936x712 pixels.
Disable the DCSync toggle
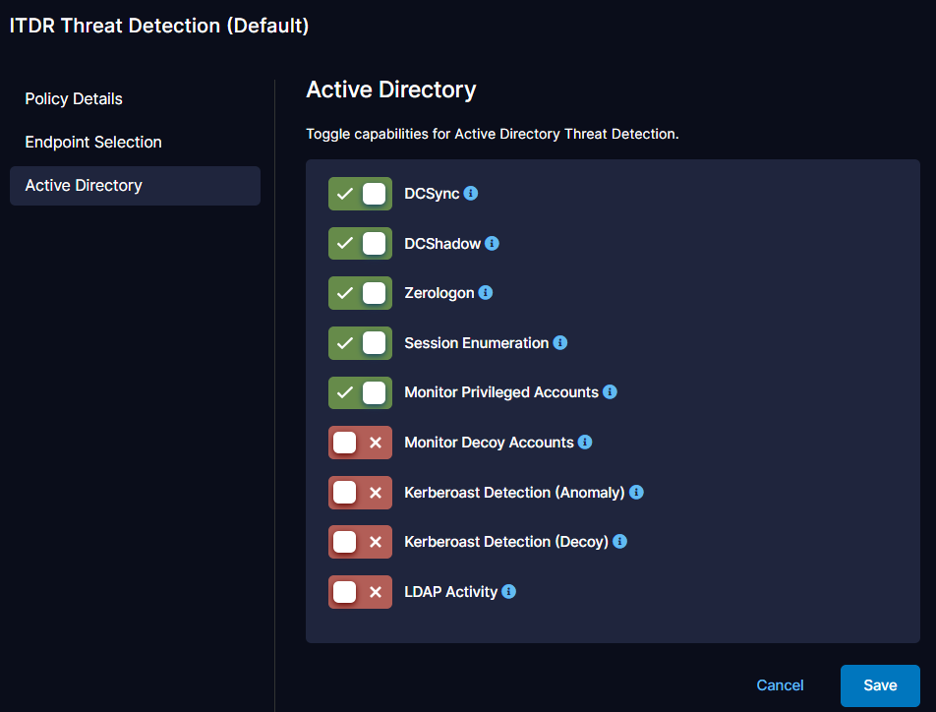click(360, 194)
